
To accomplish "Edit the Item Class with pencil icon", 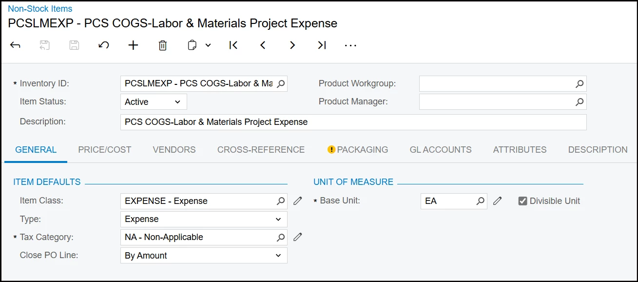I will (x=298, y=201).
